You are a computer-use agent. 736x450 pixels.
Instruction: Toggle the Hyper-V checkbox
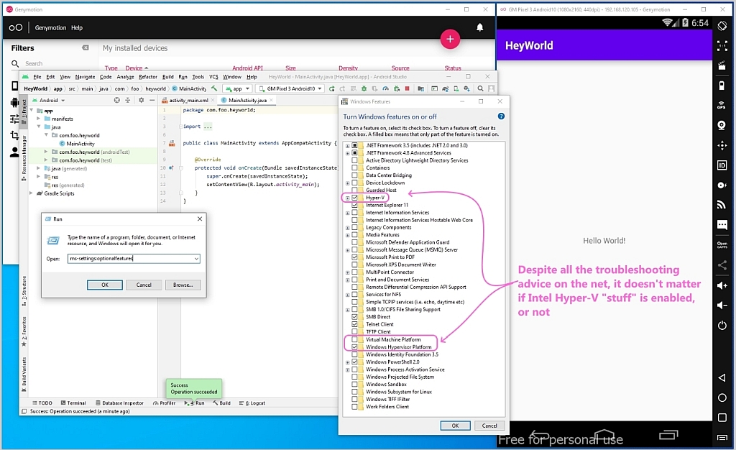(354, 198)
